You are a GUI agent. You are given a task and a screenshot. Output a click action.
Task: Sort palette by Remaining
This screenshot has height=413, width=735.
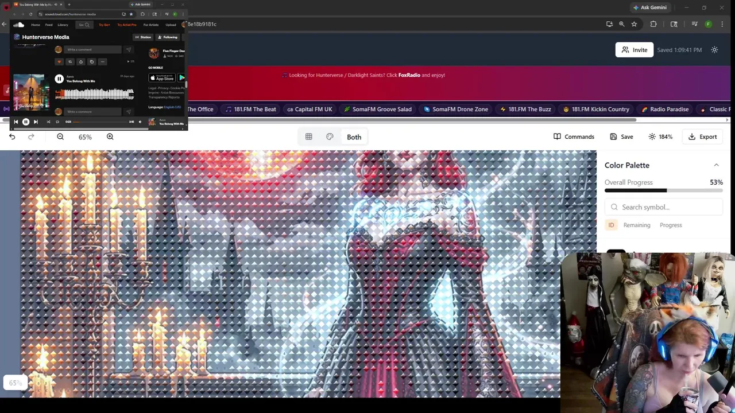[x=637, y=225]
